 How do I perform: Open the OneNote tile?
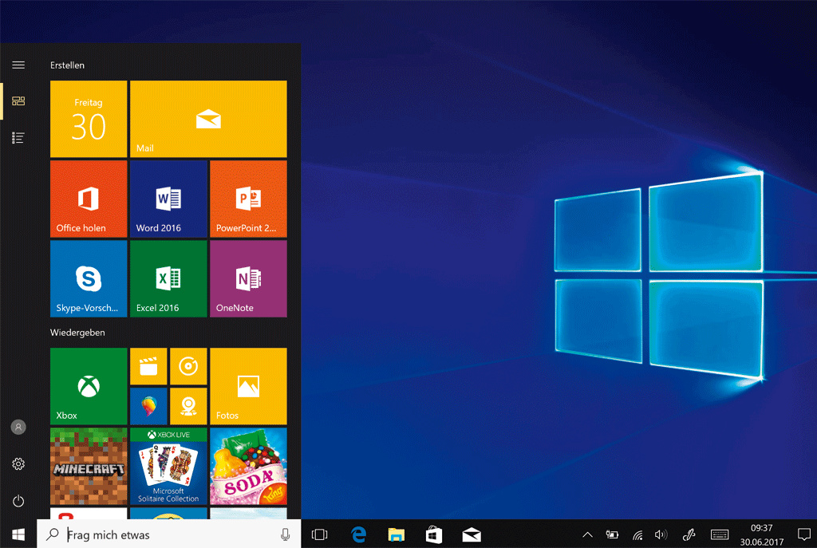point(248,278)
